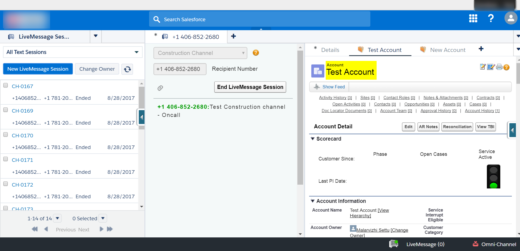Click the Show Feed button

point(329,87)
